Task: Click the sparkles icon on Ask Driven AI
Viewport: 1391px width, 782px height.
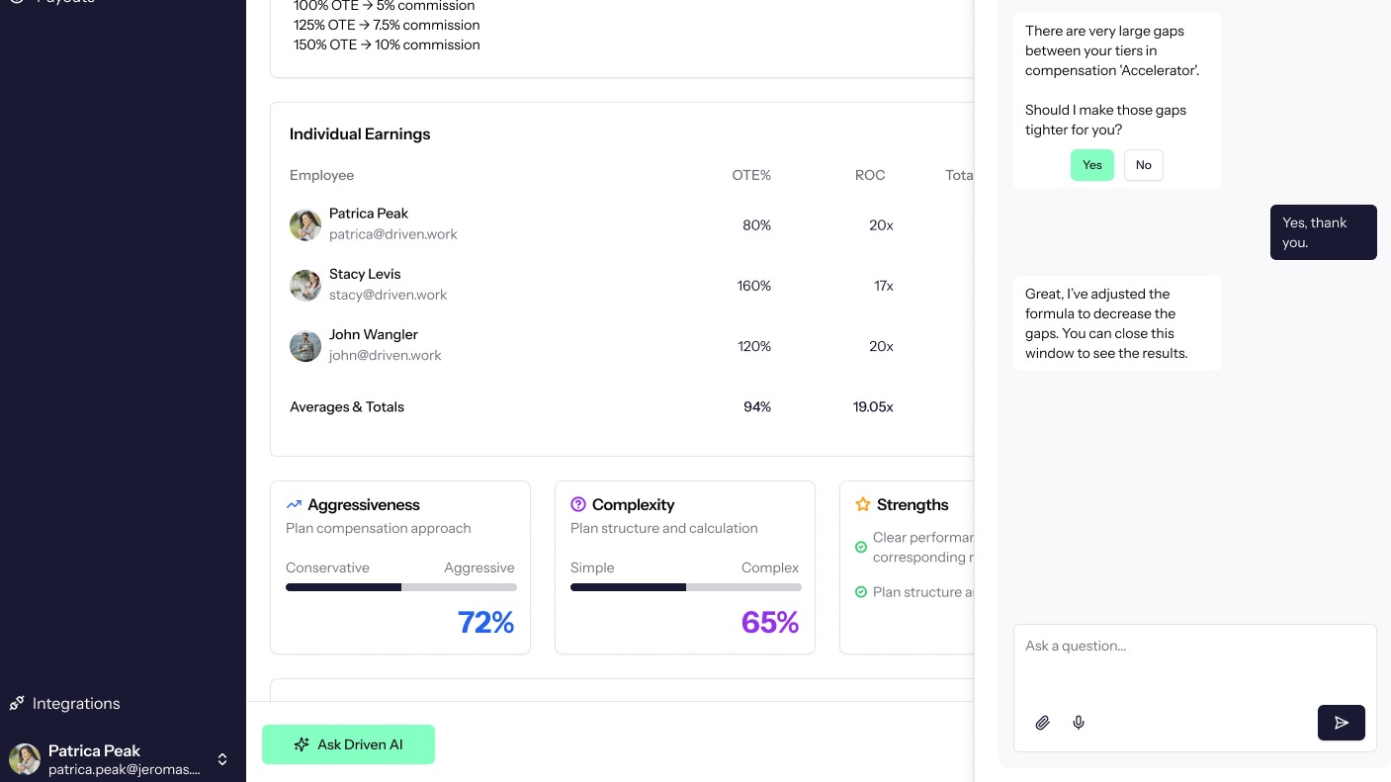Action: click(302, 744)
